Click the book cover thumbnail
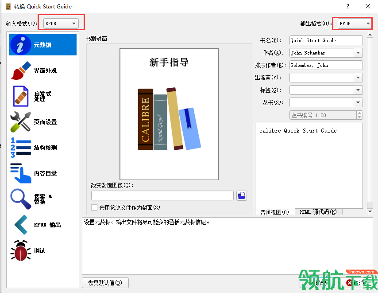Image resolution: width=378 pixels, height=293 pixels. tap(169, 114)
